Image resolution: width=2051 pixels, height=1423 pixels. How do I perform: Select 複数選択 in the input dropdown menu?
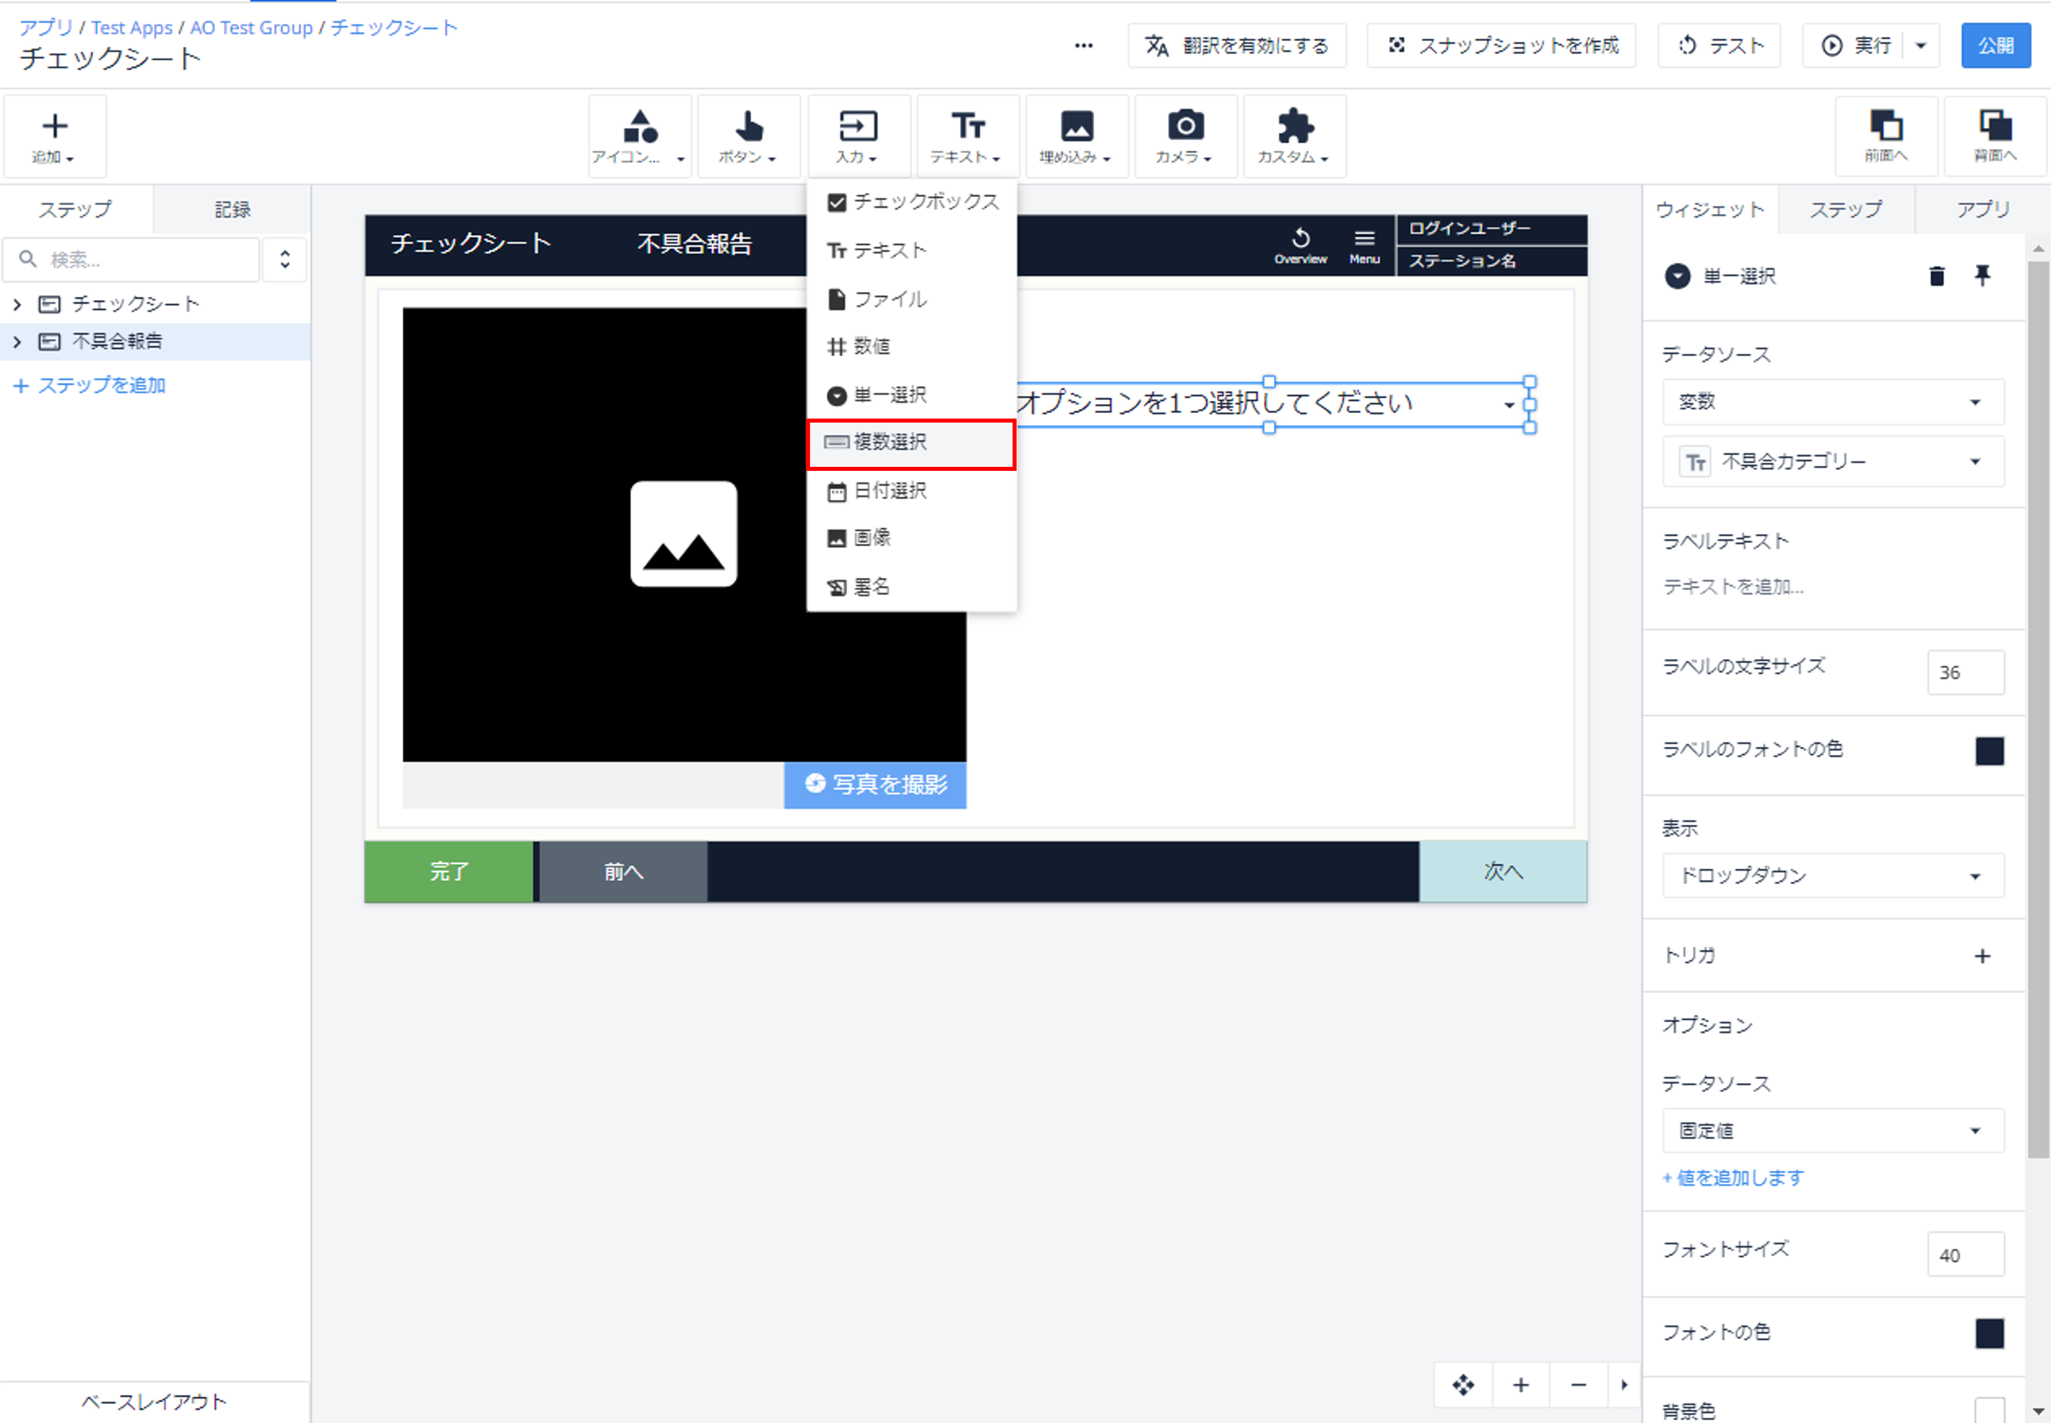[912, 443]
